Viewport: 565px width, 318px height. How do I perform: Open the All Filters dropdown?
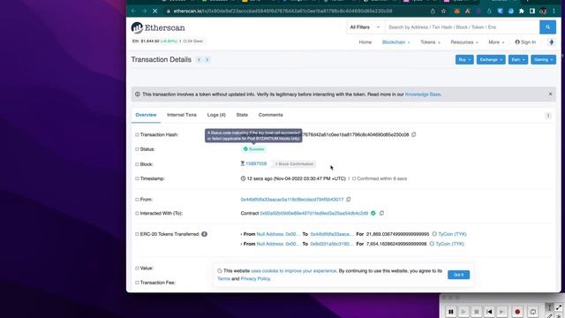[365, 27]
